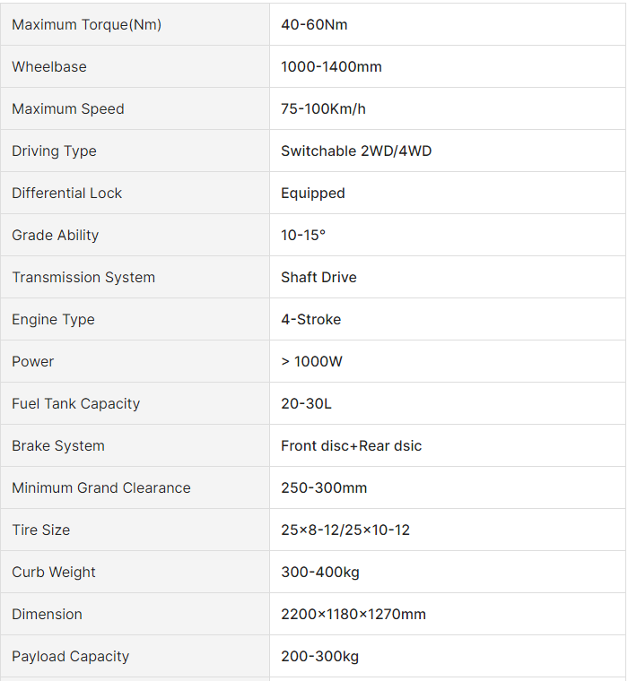Click the > 1000W power value
The height and width of the screenshot is (681, 628).
(x=311, y=362)
